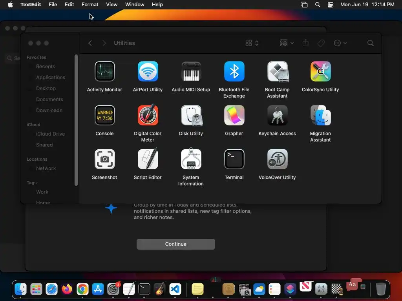Open the Window menu
The height and width of the screenshot is (301, 402).
[x=135, y=5]
